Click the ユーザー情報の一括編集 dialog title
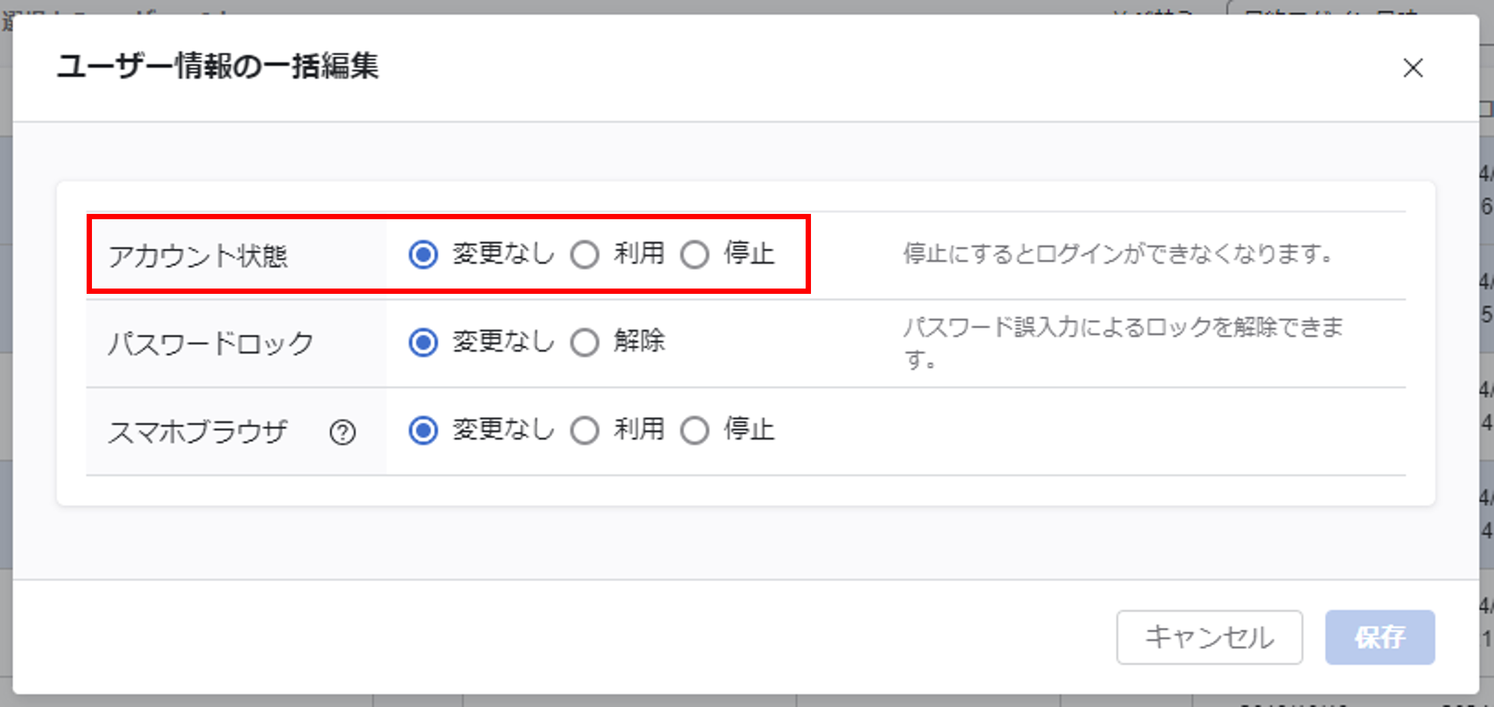 pos(218,67)
